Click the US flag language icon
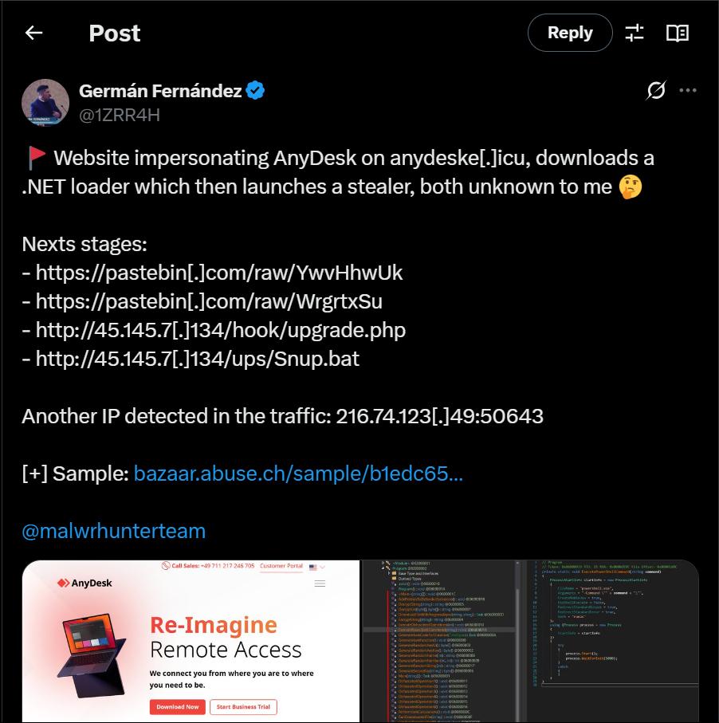This screenshot has width=719, height=723. coord(312,566)
